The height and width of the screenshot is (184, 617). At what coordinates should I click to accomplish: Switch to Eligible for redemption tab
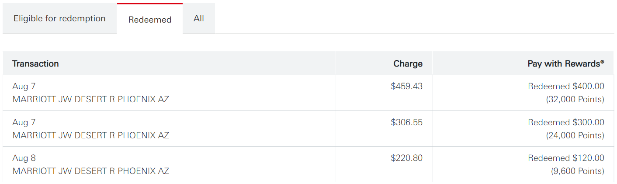(59, 19)
